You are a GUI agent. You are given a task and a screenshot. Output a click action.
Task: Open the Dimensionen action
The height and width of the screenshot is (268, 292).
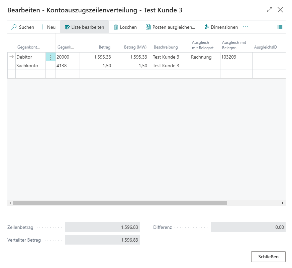coord(221,27)
